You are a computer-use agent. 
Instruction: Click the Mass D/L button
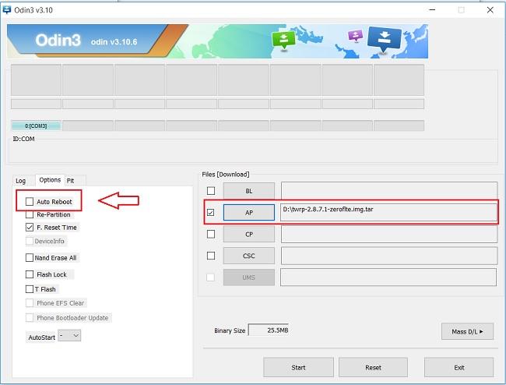coord(467,331)
